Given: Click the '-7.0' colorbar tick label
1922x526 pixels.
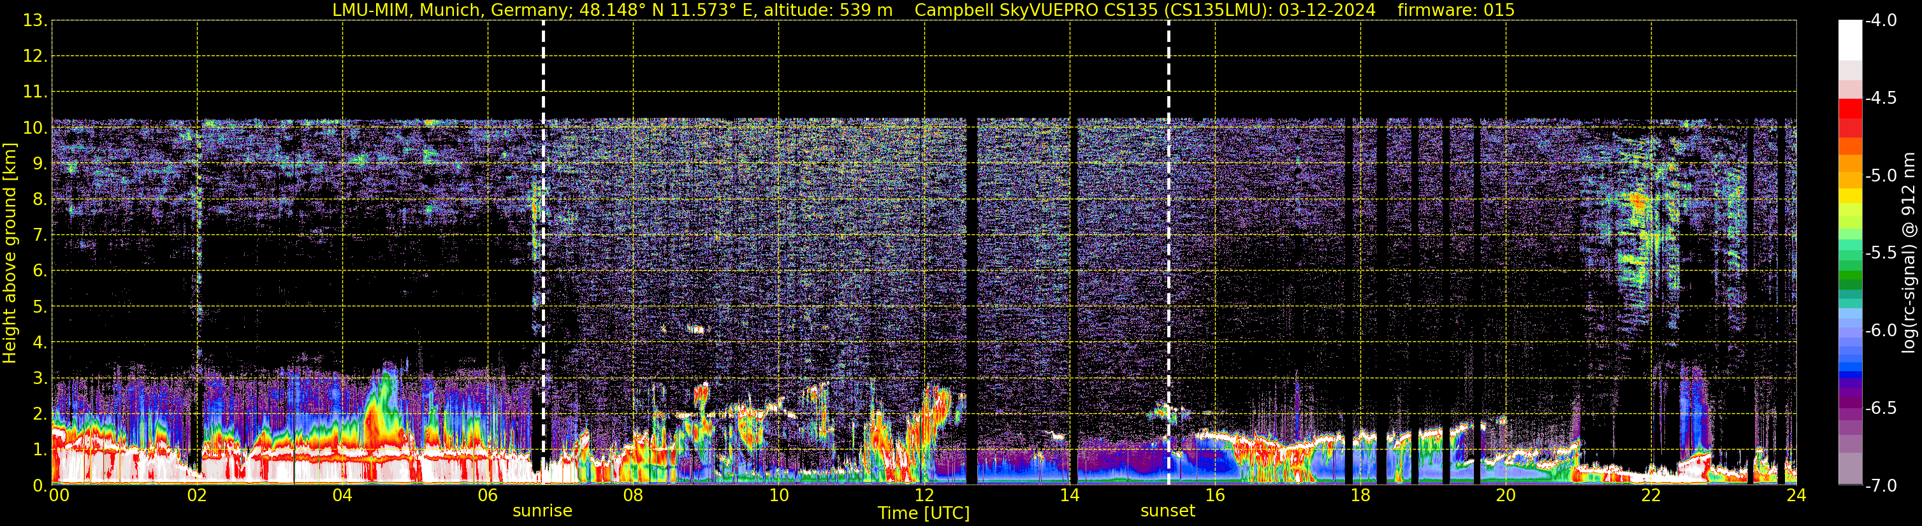Looking at the screenshot, I should click(x=1880, y=486).
